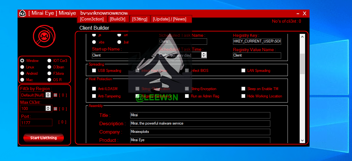Click the gray square beside Filt3r by Region
Viewport: 352px width, 161px height.
(x=55, y=95)
